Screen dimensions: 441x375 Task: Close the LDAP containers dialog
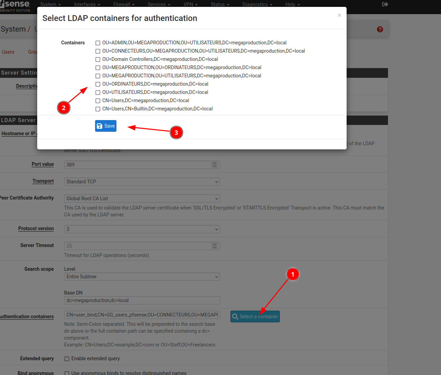pyautogui.click(x=339, y=15)
